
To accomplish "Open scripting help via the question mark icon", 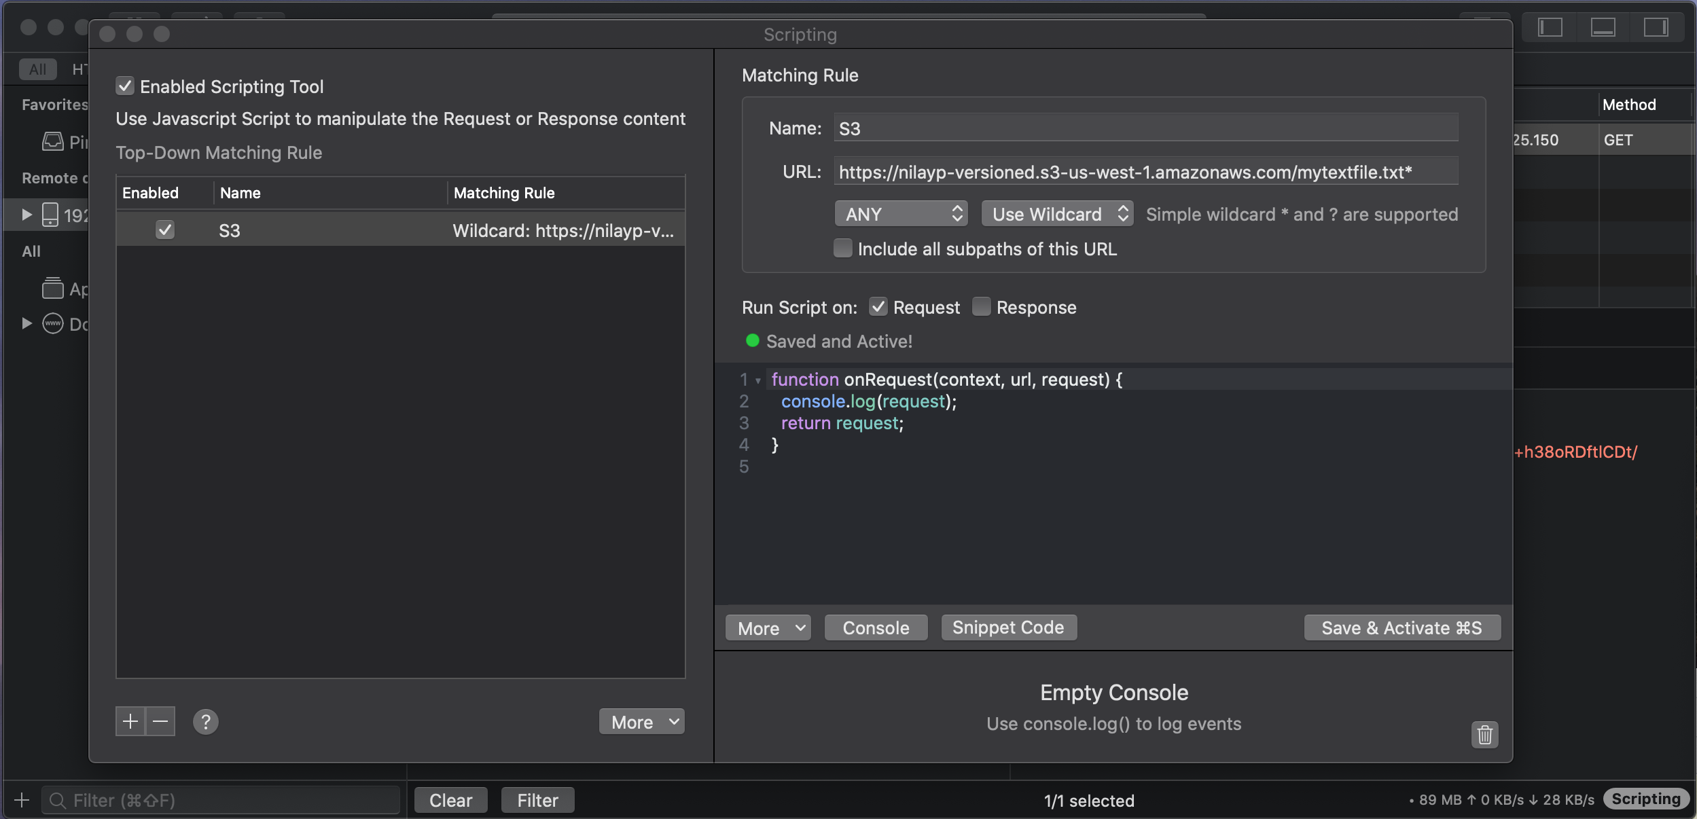I will 206,723.
